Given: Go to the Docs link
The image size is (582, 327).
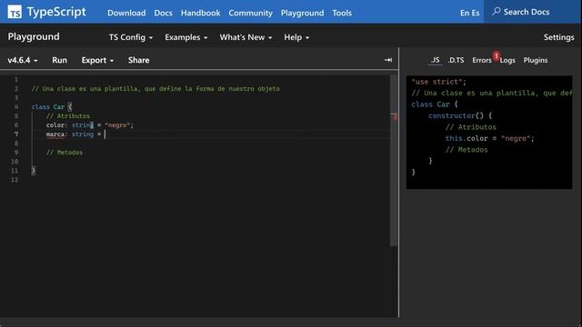Looking at the screenshot, I should click(164, 13).
